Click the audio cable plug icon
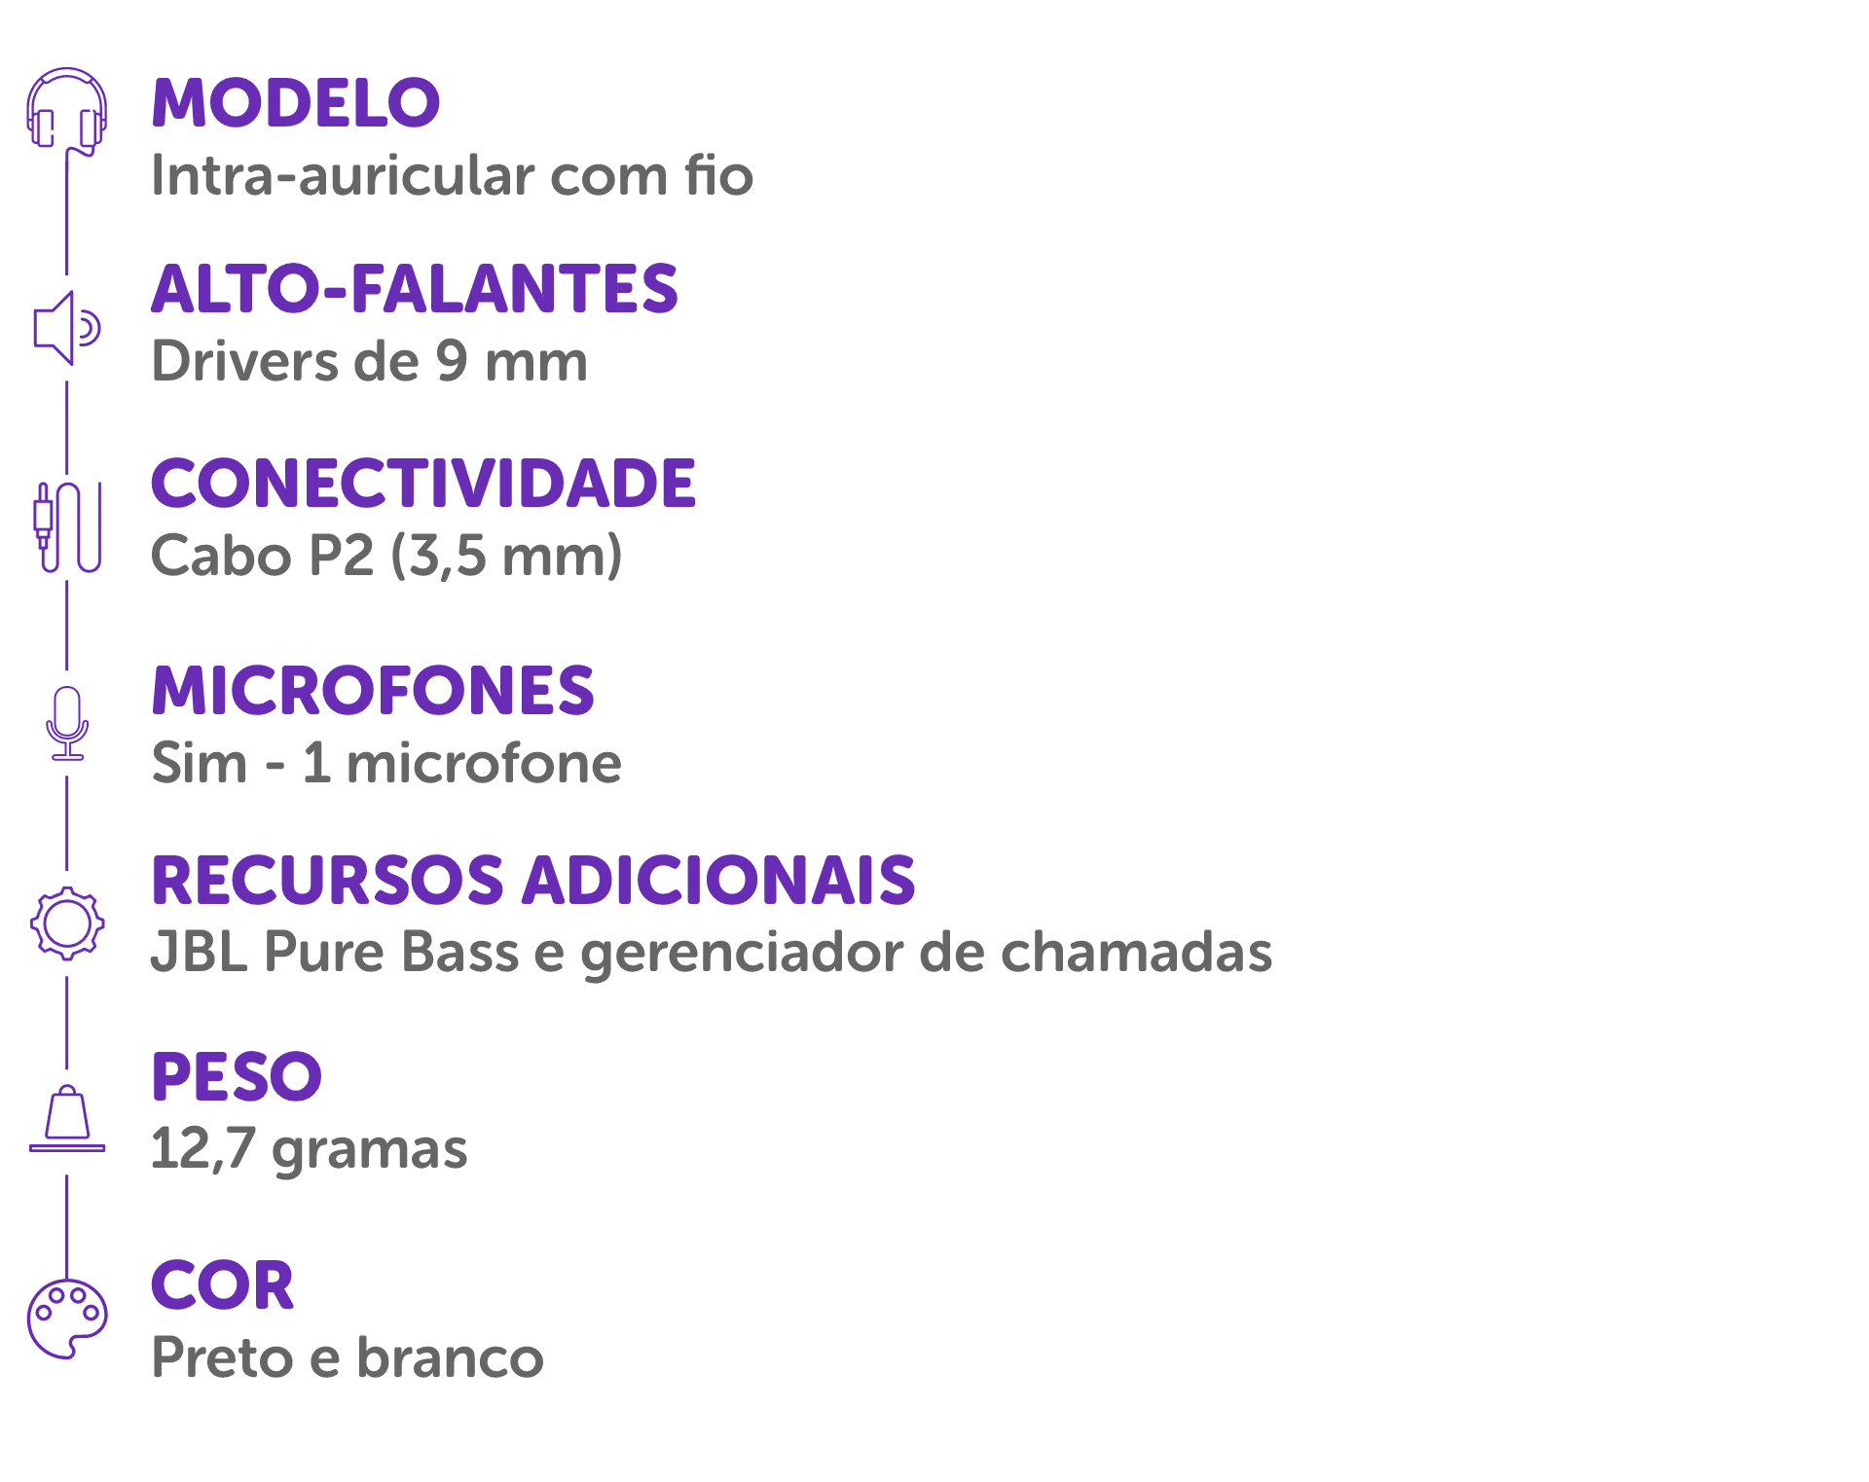 pos(67,526)
